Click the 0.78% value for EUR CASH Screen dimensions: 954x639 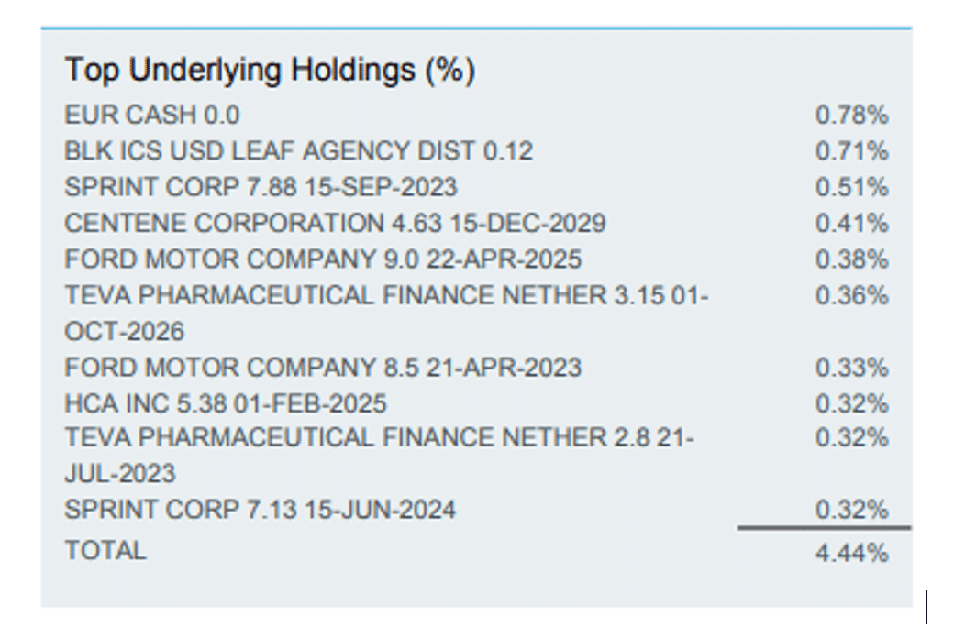(x=851, y=115)
